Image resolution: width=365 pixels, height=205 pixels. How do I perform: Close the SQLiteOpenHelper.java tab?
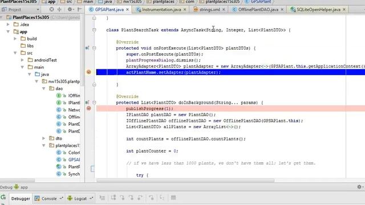[x=344, y=10]
